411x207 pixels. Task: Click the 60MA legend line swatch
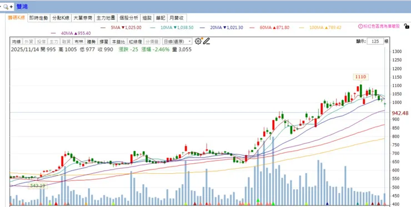(x=252, y=28)
